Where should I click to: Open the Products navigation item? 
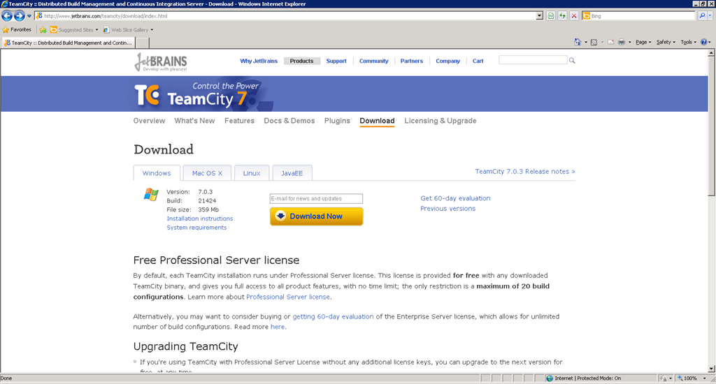301,61
